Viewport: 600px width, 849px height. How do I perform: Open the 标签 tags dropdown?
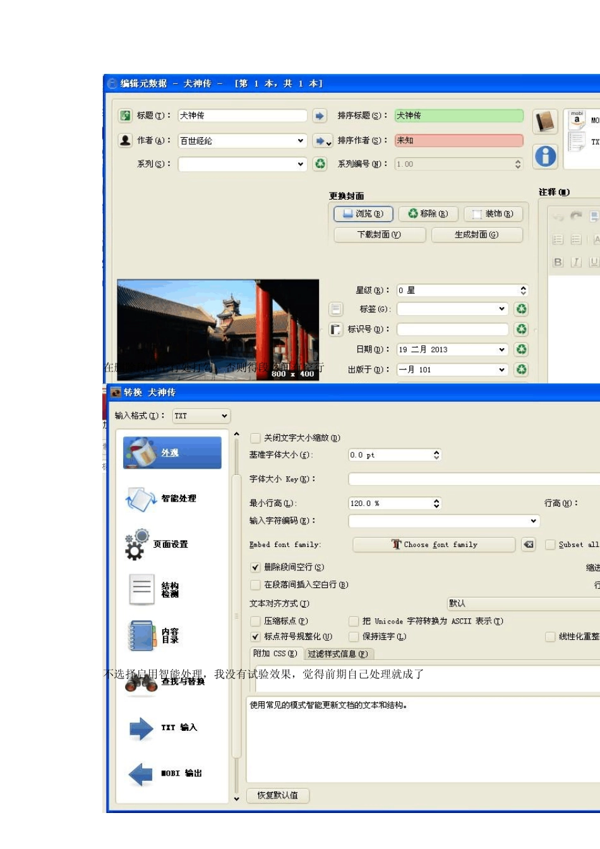(502, 309)
